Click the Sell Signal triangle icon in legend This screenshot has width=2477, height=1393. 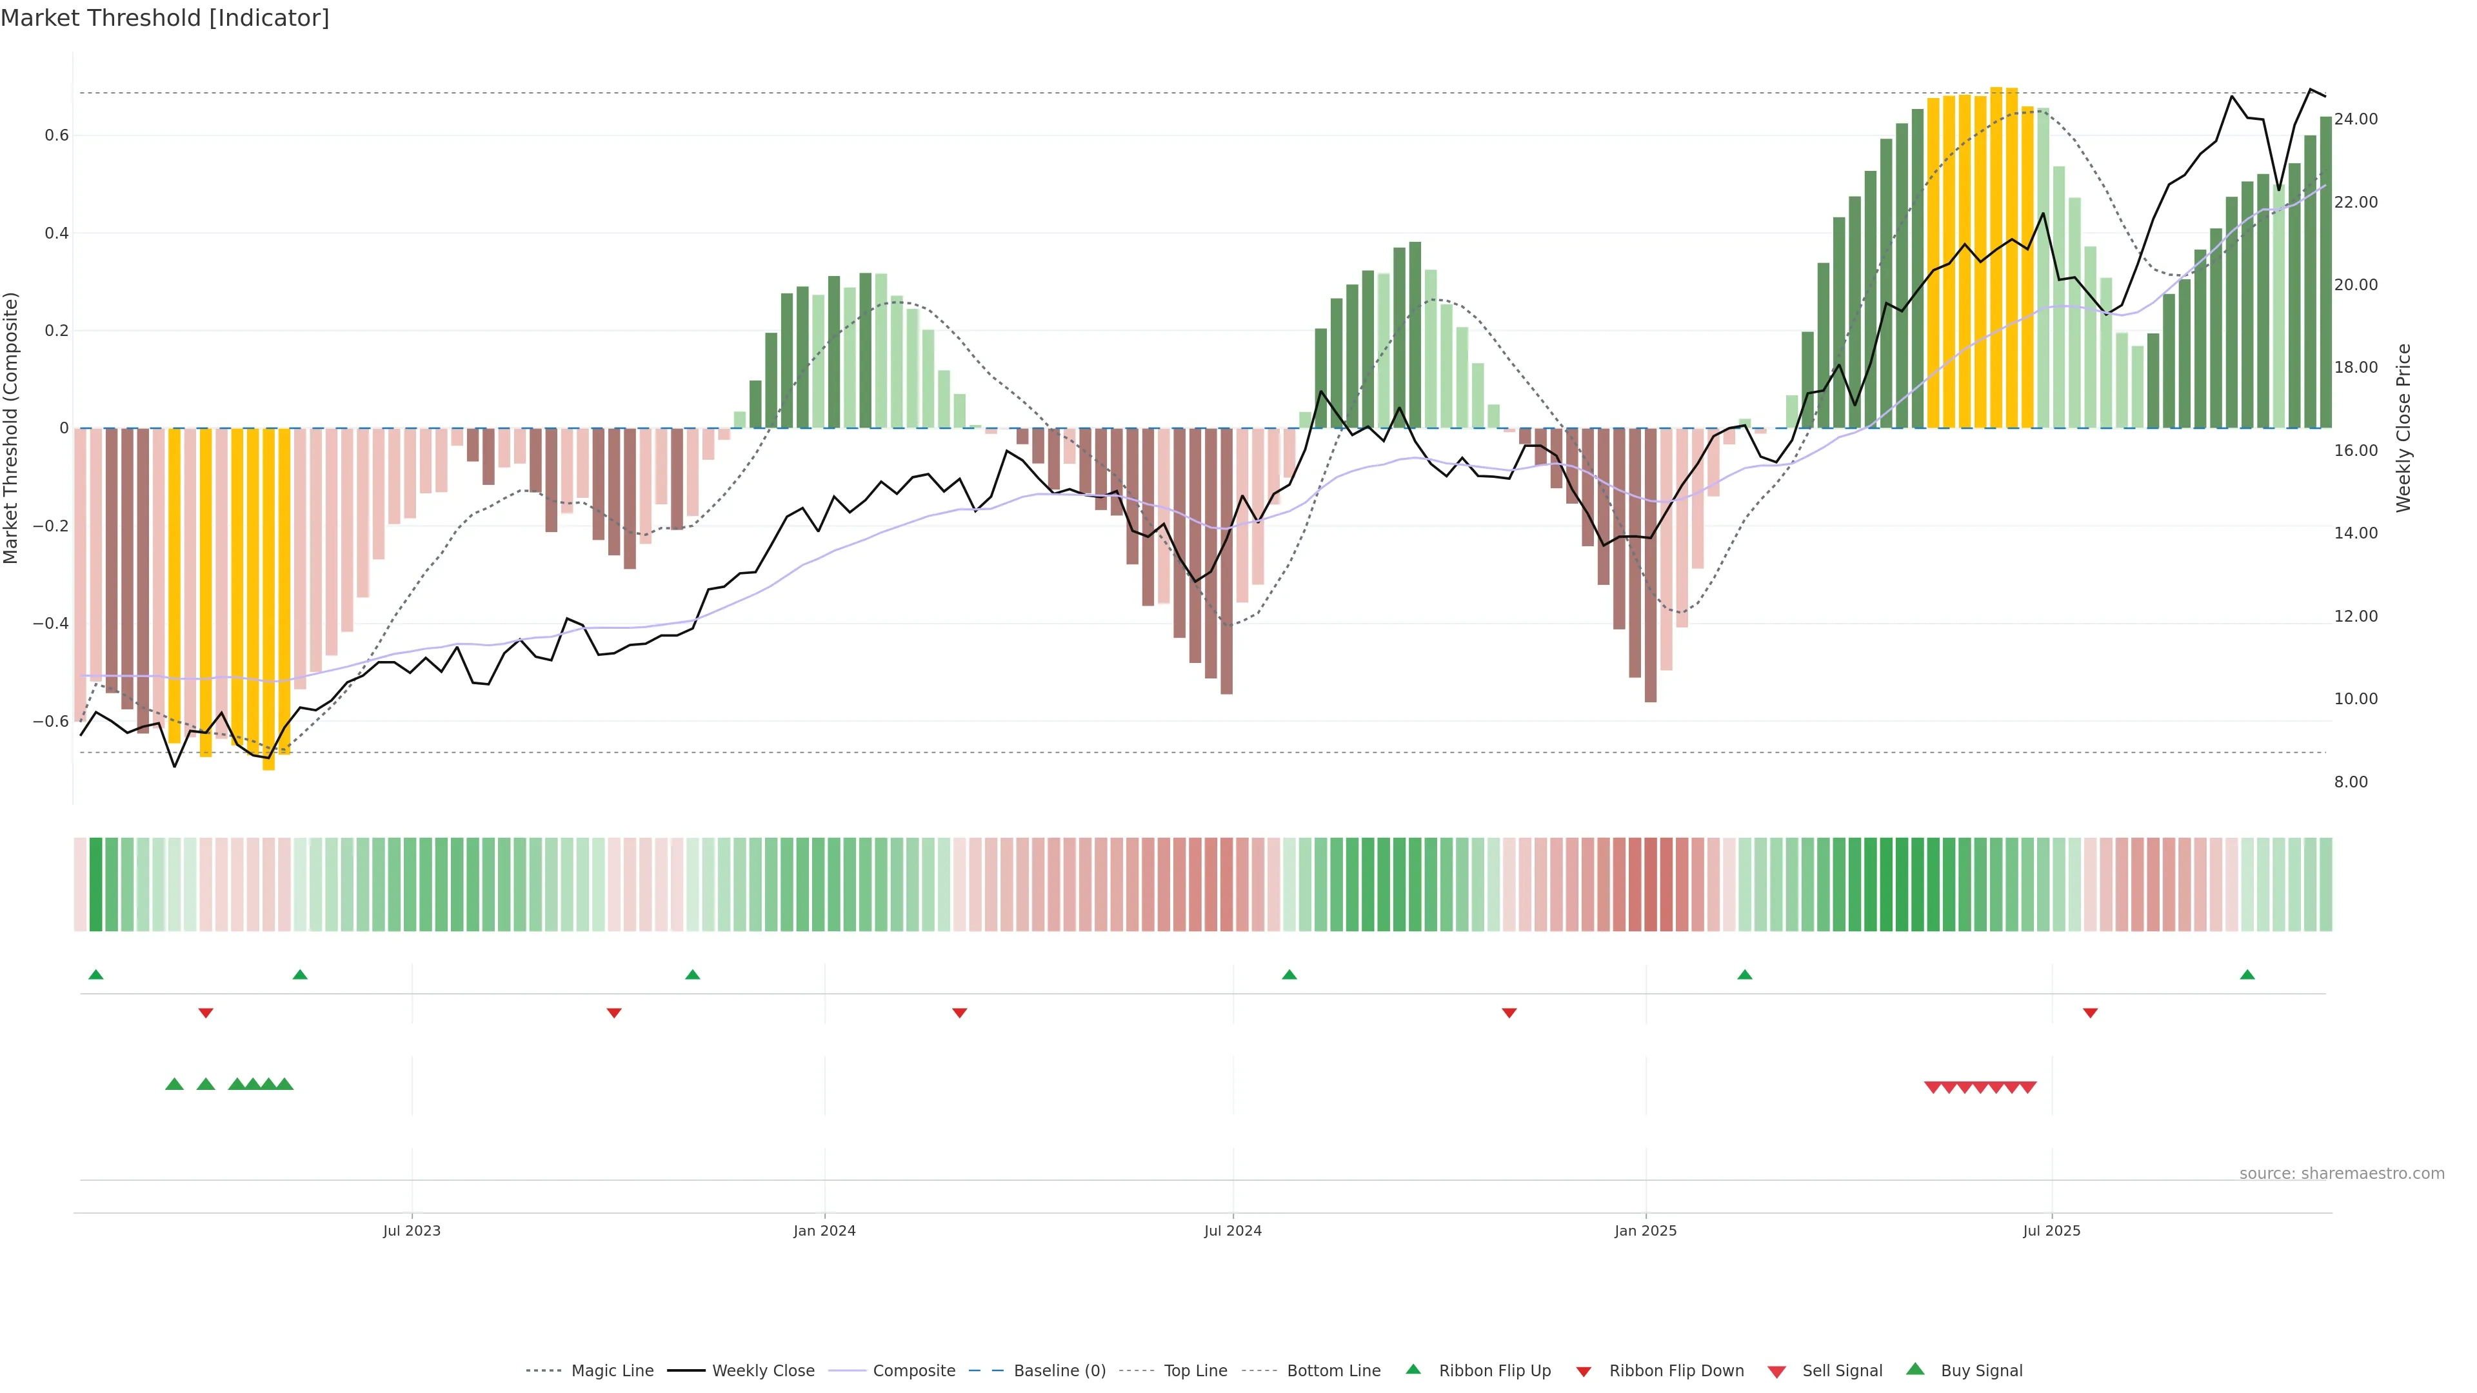[1777, 1371]
